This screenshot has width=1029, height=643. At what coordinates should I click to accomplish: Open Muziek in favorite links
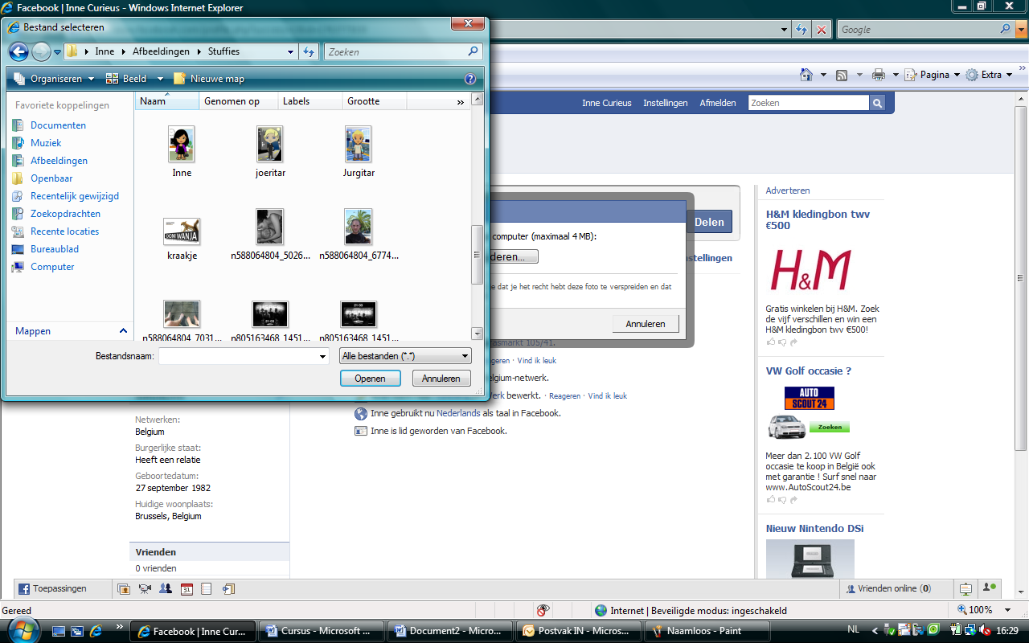(46, 143)
